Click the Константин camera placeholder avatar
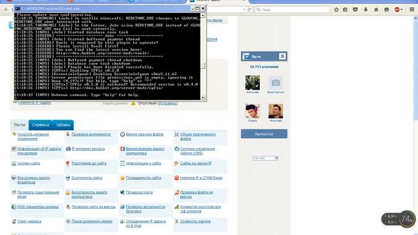Viewport: 418px width, 235px height. 276,83
